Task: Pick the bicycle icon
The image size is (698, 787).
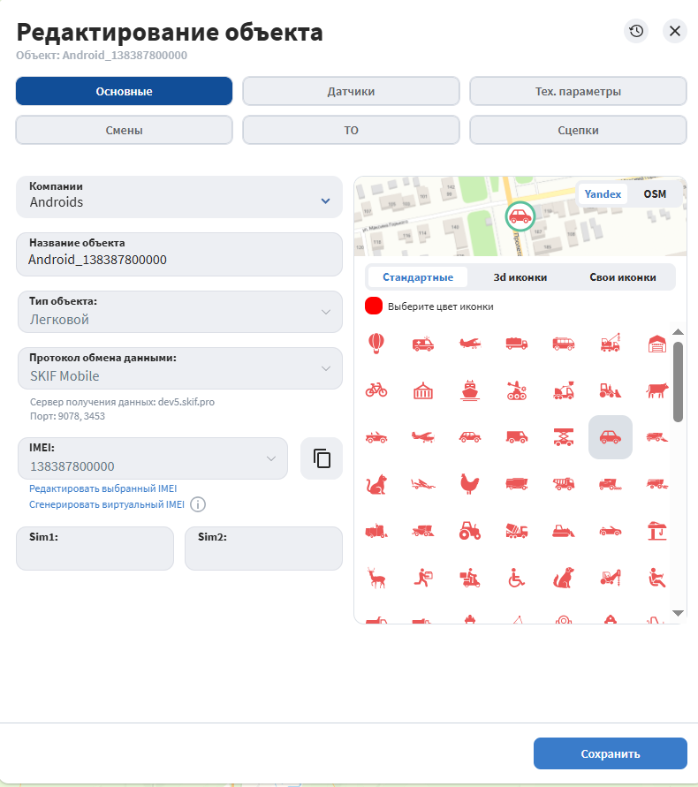Action: coord(376,390)
